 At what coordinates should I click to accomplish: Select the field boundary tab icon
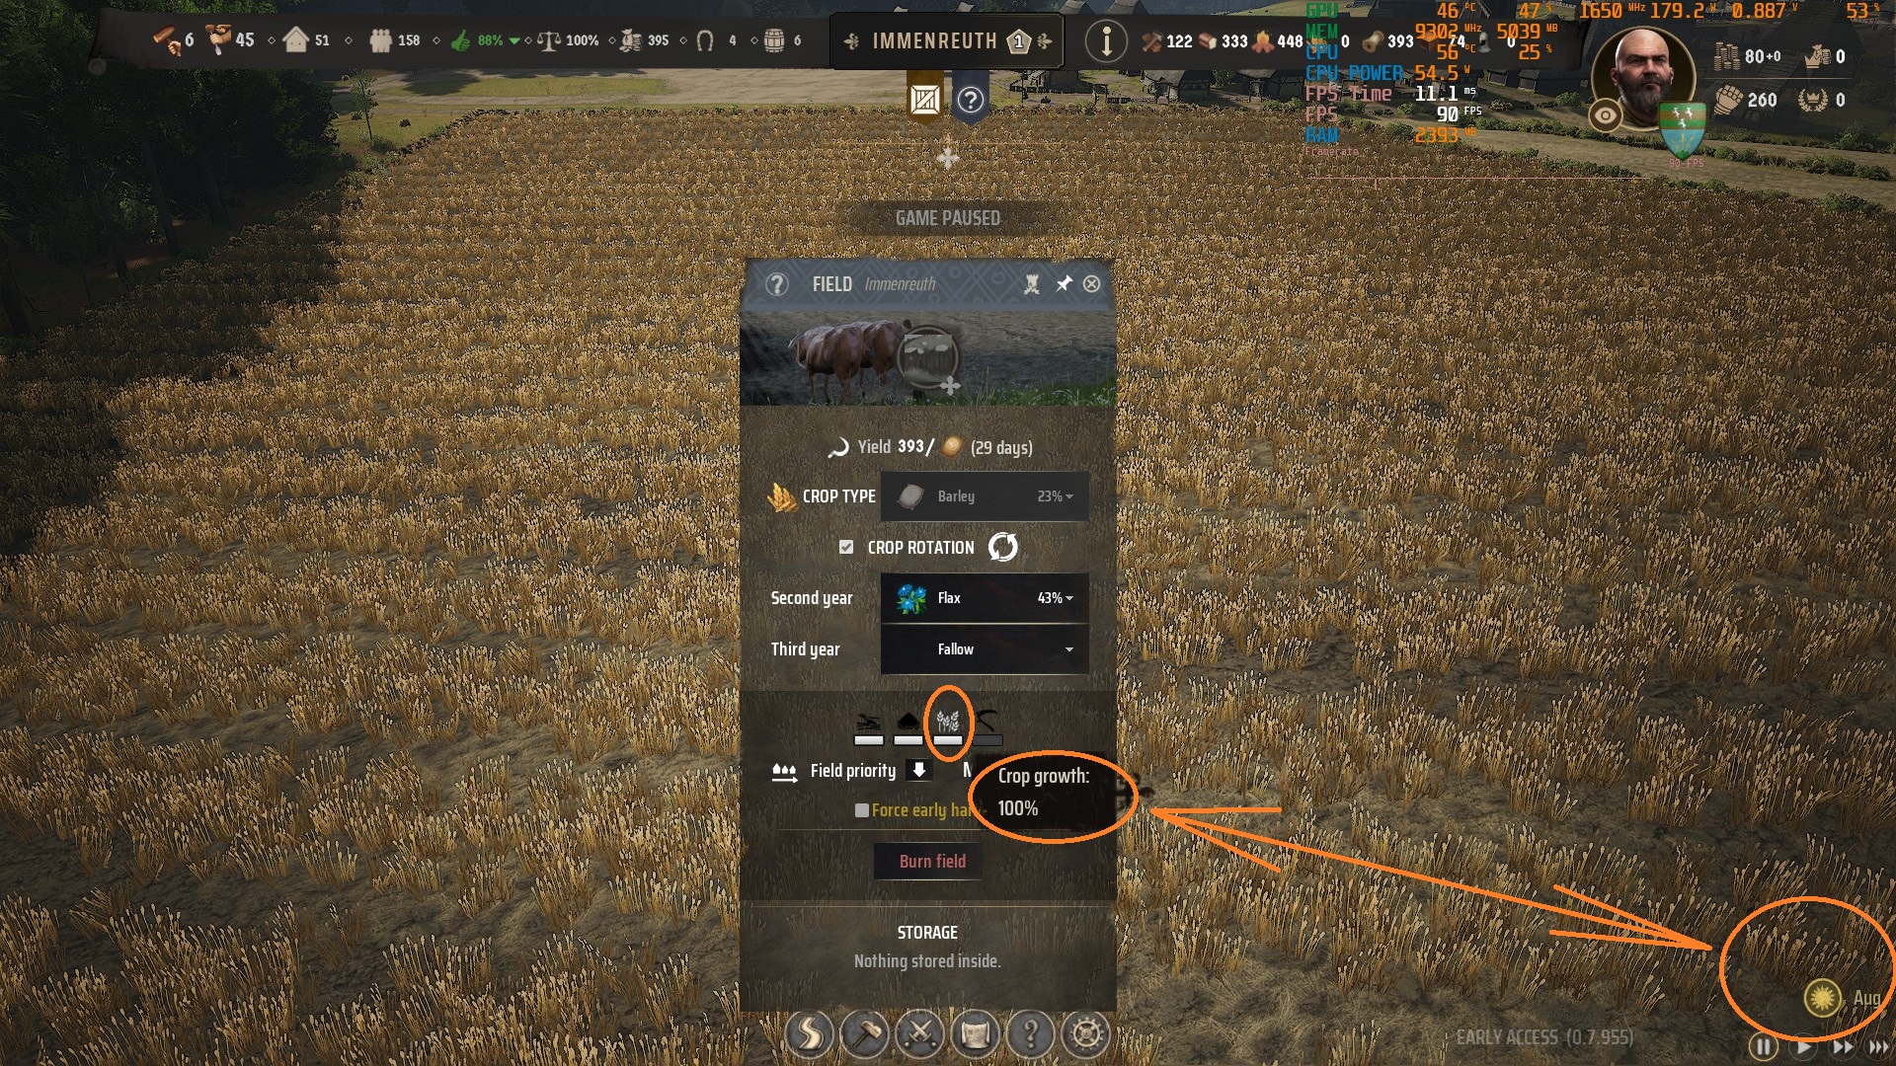(x=925, y=99)
